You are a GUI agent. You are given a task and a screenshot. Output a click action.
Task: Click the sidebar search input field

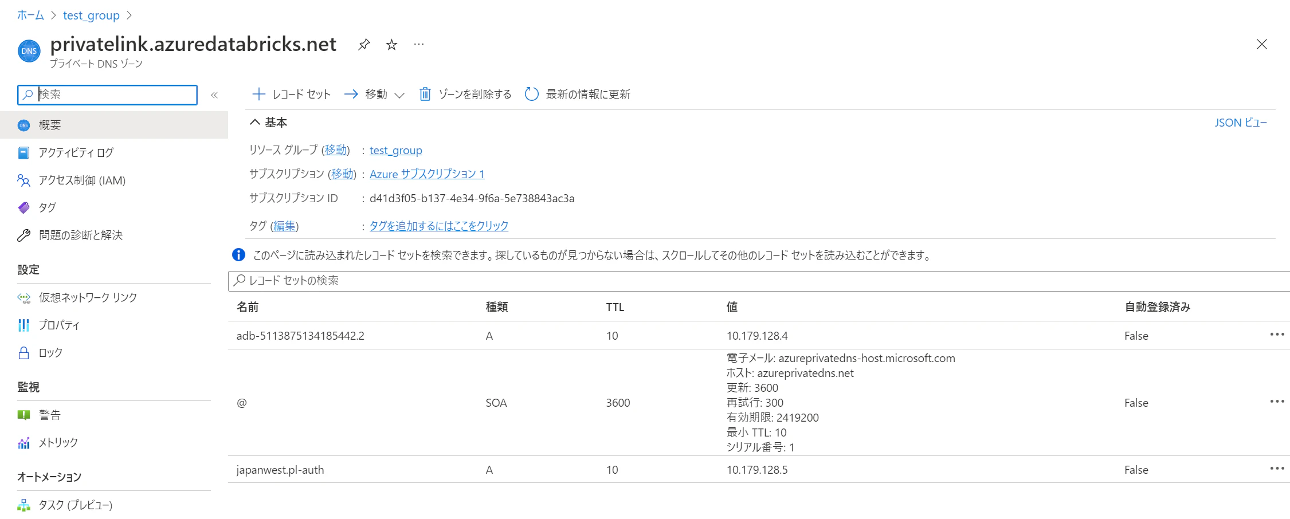tap(107, 95)
